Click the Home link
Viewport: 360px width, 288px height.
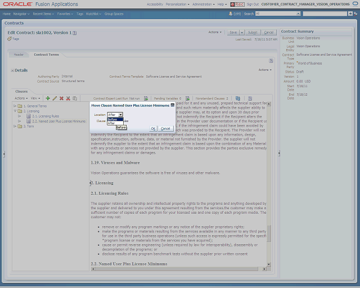[x=7, y=13]
